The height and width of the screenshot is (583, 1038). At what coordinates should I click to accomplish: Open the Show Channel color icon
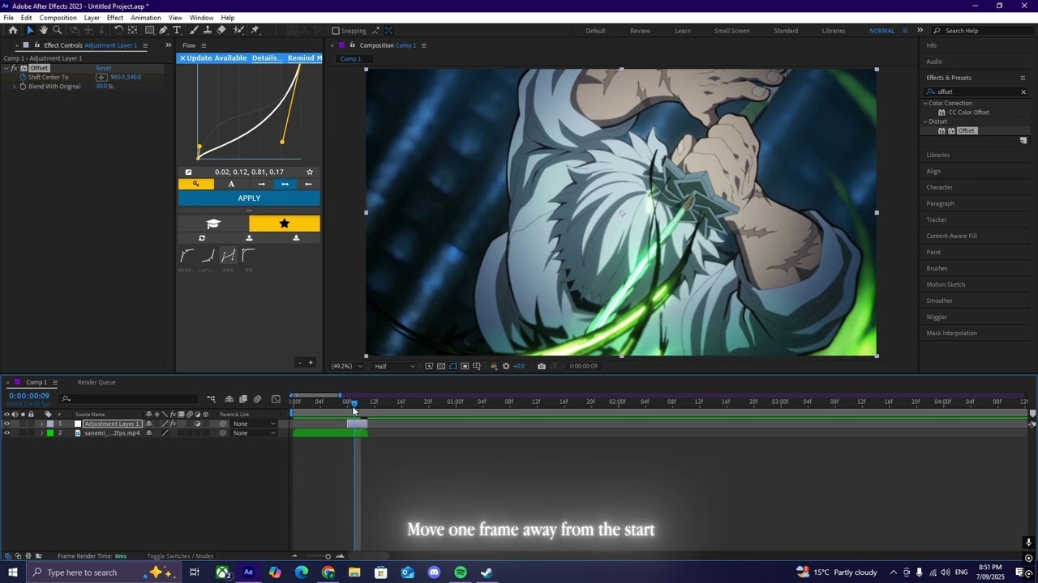[494, 366]
